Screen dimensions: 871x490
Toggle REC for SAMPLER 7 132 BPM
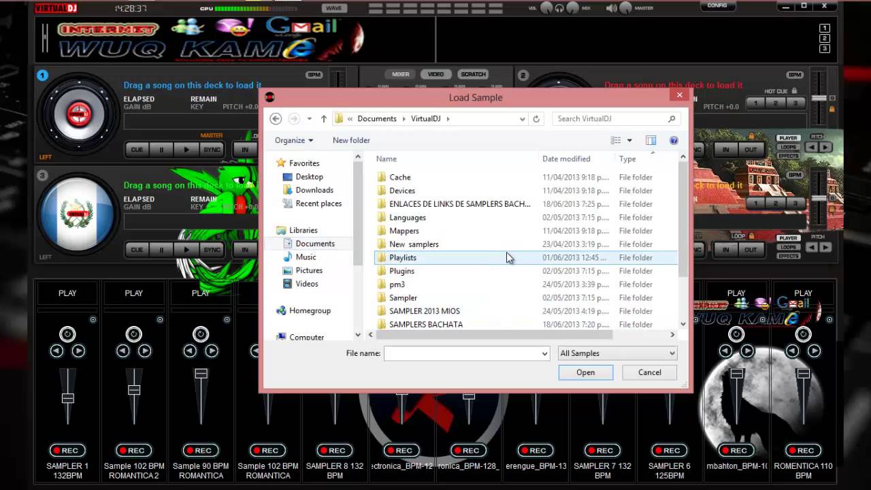click(602, 451)
